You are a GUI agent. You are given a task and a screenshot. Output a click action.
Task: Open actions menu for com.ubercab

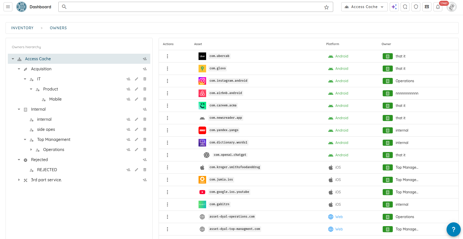coord(167,56)
